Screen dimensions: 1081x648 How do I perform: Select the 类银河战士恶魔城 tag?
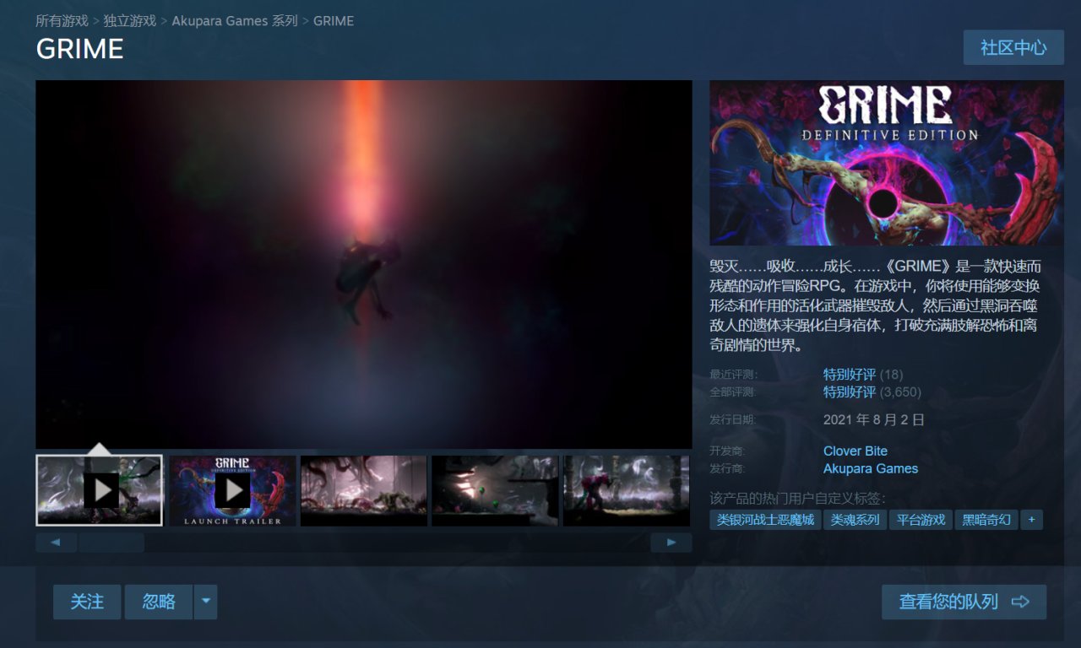[x=765, y=520]
